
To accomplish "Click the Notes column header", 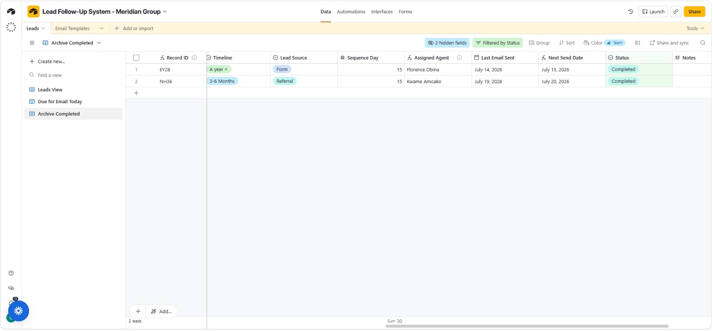I will point(692,58).
